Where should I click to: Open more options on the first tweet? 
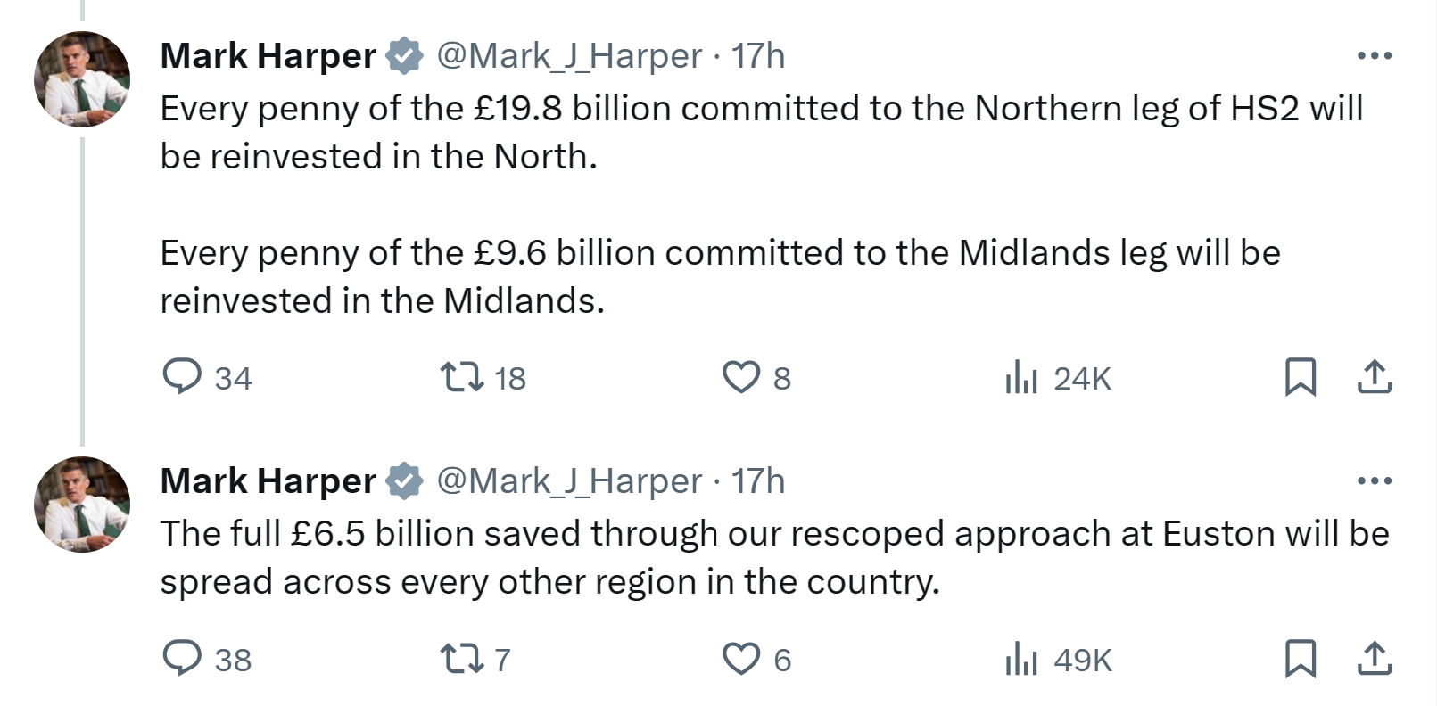tap(1374, 56)
